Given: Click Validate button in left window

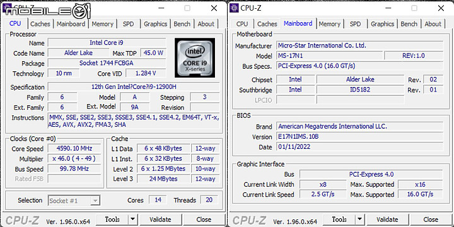Looking at the screenshot, I should click(160, 219).
